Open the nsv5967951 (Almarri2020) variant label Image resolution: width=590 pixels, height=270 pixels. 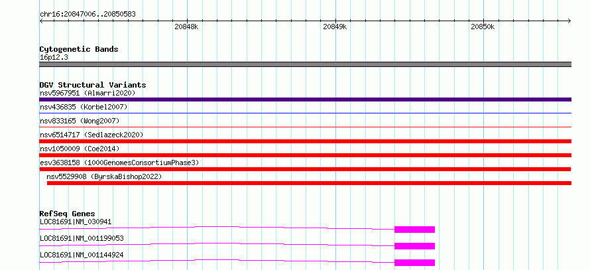(x=88, y=93)
